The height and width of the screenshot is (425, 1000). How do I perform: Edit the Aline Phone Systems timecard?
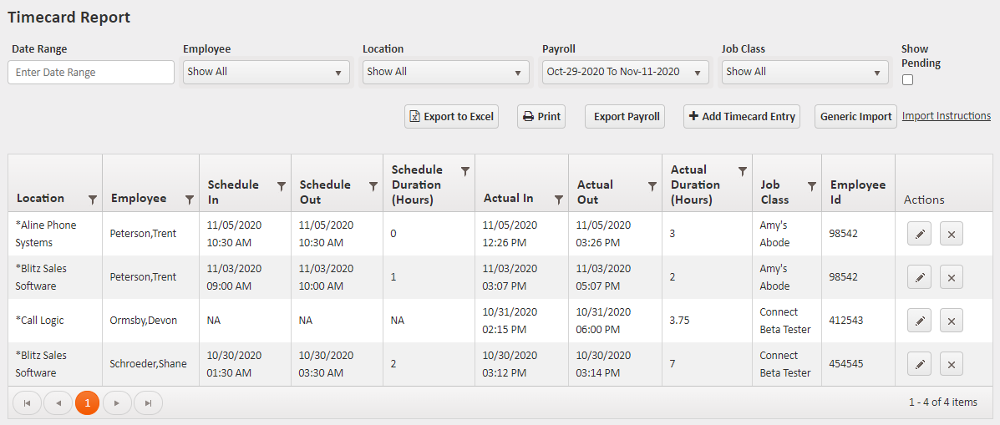pyautogui.click(x=919, y=234)
